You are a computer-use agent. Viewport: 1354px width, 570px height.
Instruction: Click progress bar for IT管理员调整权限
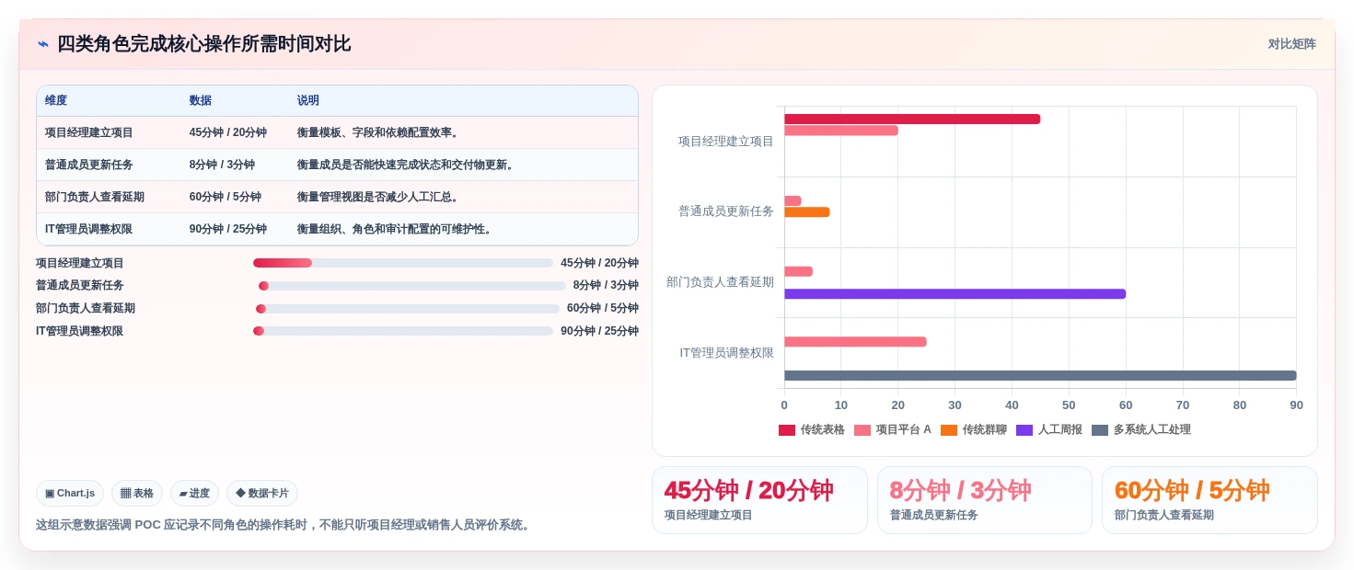pos(403,331)
